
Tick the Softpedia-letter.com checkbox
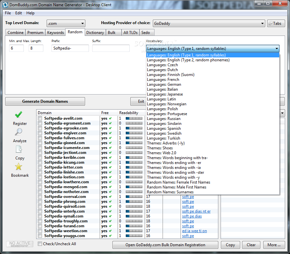pyautogui.click(x=40, y=167)
